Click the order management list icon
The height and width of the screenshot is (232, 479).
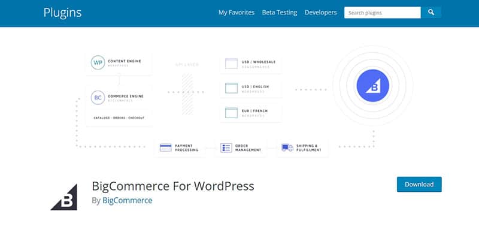click(x=226, y=148)
